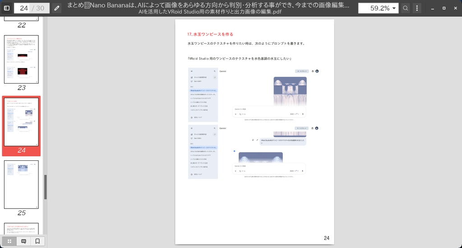Click the second Gemini polka dot image
Screen dimensions: 462x248
[x=260, y=158]
